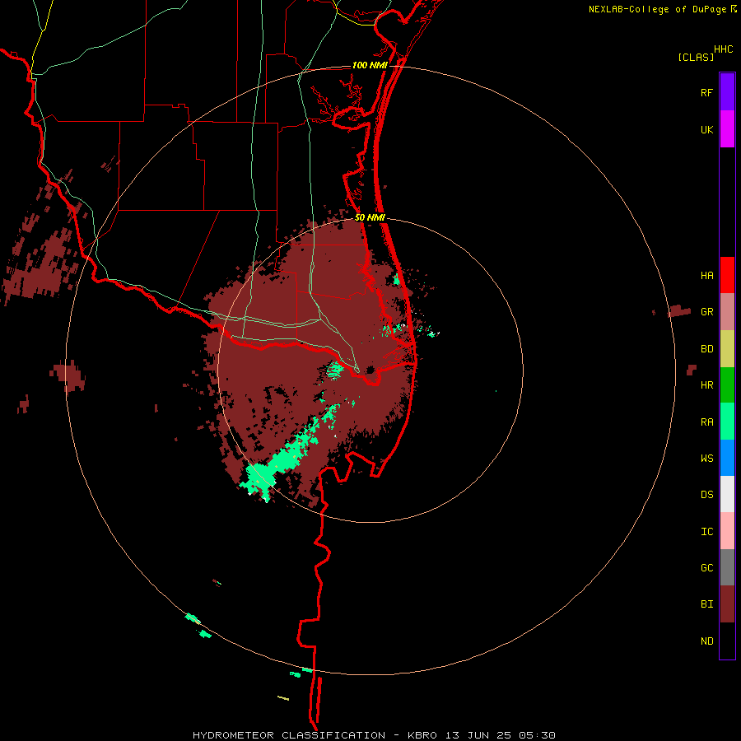Click the WS legend label
741x741 pixels.
707,459
